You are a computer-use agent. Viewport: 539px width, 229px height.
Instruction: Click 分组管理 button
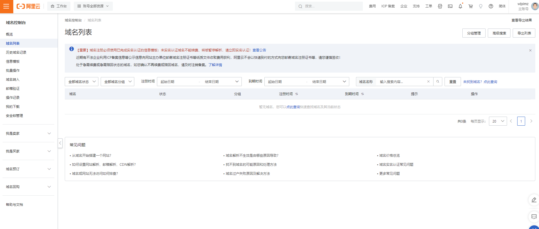coord(474,33)
